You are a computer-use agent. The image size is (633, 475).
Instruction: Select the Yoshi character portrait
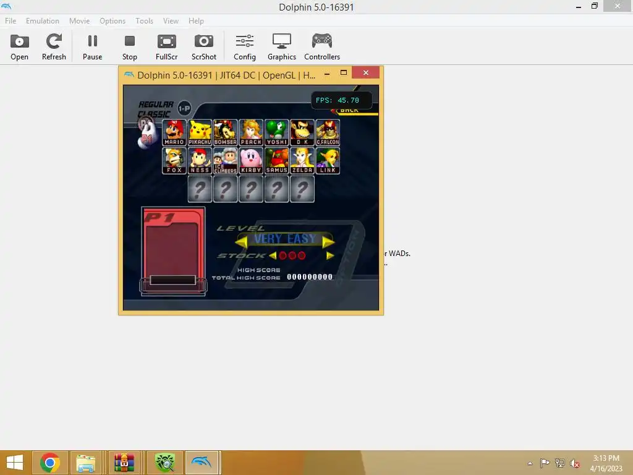pos(276,132)
